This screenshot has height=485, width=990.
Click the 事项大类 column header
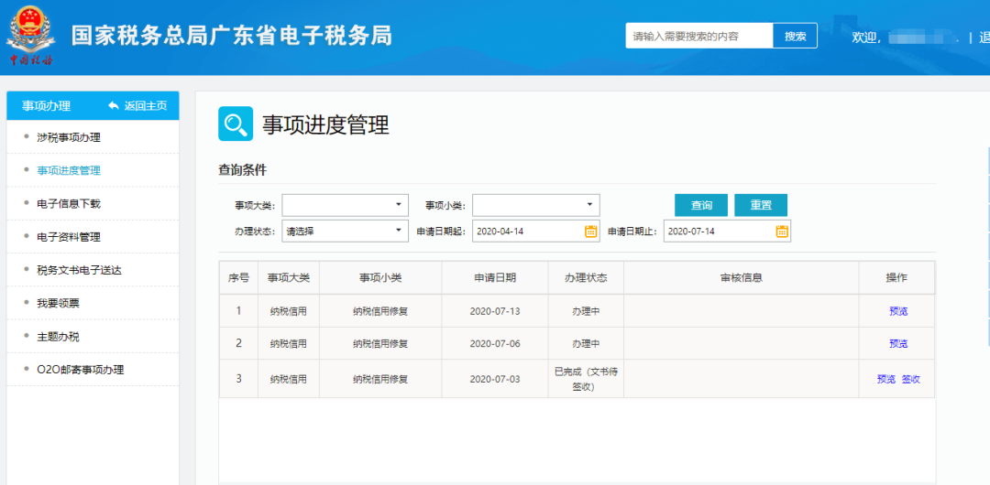click(x=289, y=277)
